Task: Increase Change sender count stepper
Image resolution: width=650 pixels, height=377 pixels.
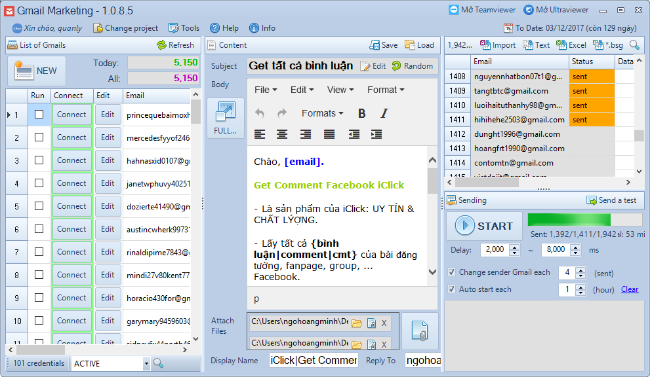Action: point(580,270)
